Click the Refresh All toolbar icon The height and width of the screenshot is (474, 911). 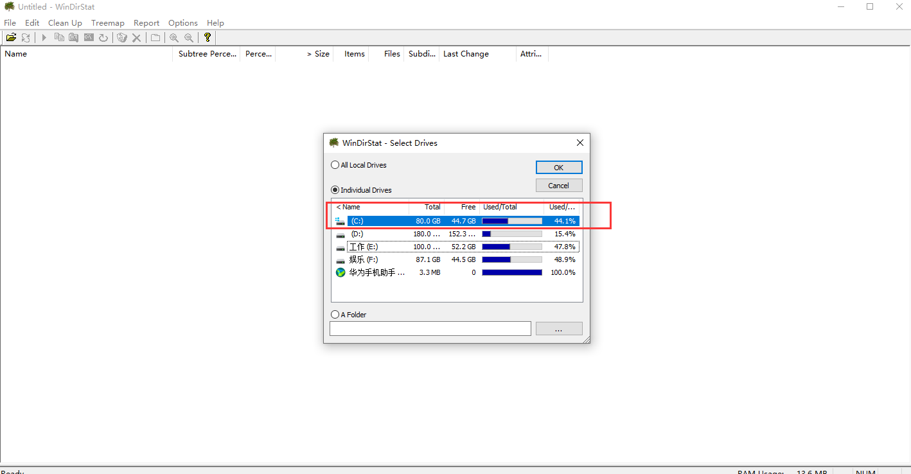click(26, 37)
